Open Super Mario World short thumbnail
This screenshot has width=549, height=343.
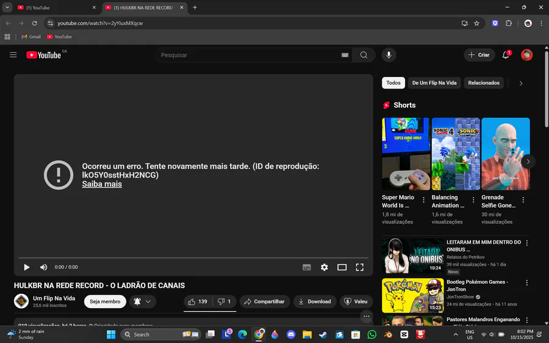pyautogui.click(x=406, y=154)
